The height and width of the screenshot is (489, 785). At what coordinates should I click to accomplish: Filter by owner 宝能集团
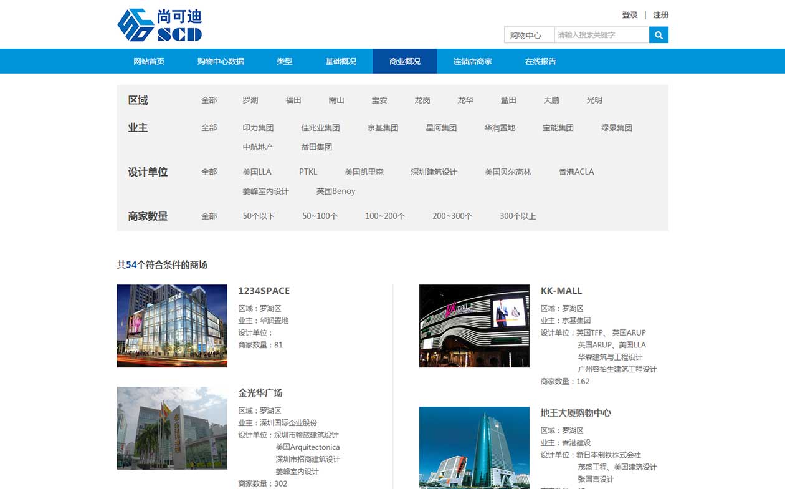click(x=558, y=127)
